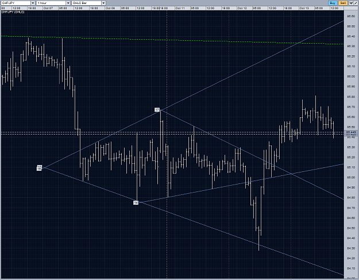Select trendline anchor marker 16
359x280 pixels.
39,168
